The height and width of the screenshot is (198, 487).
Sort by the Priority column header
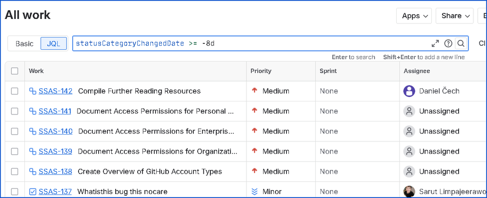(261, 71)
